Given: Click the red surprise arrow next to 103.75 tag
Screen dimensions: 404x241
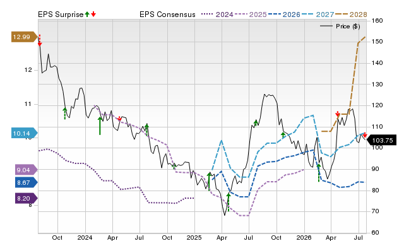Looking at the screenshot, I should [365, 135].
